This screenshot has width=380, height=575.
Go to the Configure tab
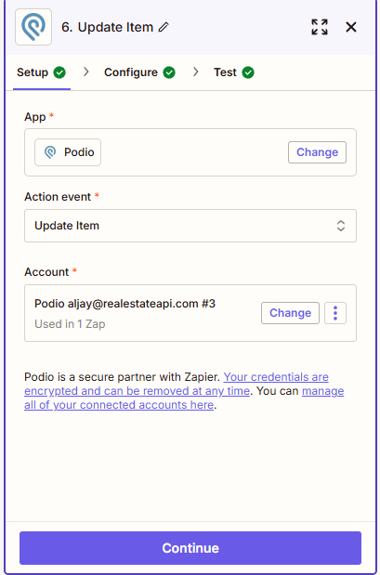(x=131, y=72)
